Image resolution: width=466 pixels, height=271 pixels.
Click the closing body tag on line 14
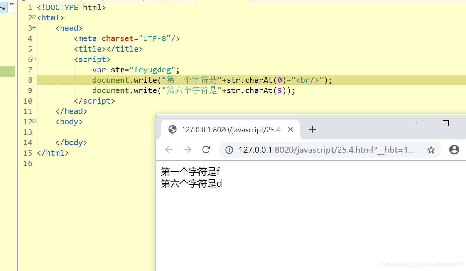click(71, 142)
